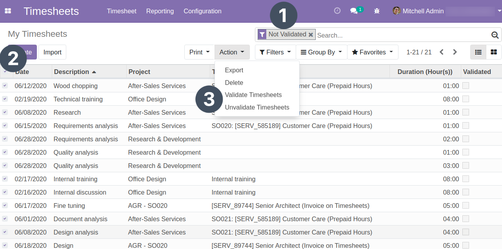
Task: Select the Research row checkbox
Action: click(5, 112)
